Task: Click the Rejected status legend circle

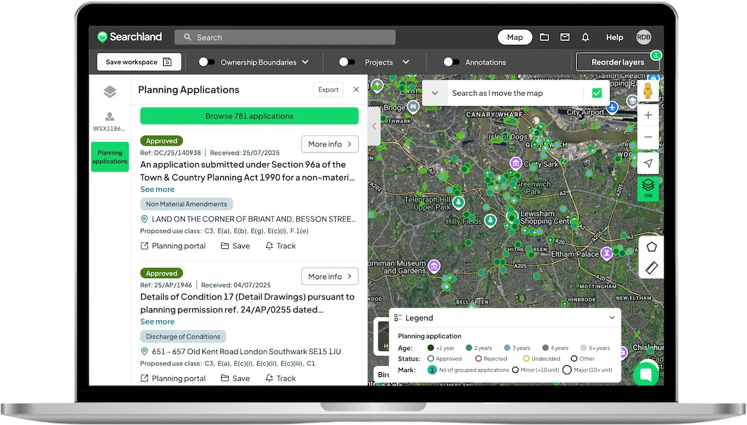Action: click(478, 358)
